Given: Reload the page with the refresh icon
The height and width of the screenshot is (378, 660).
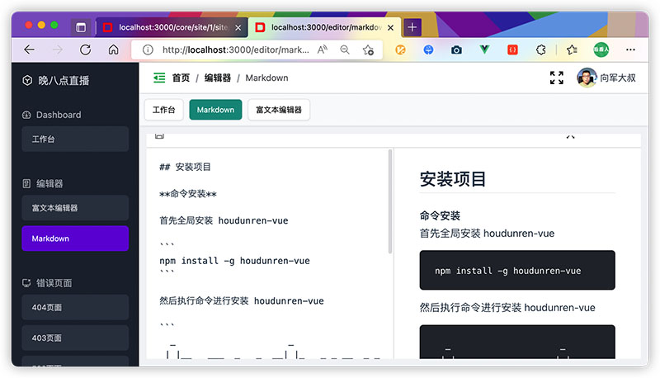Looking at the screenshot, I should (86, 50).
